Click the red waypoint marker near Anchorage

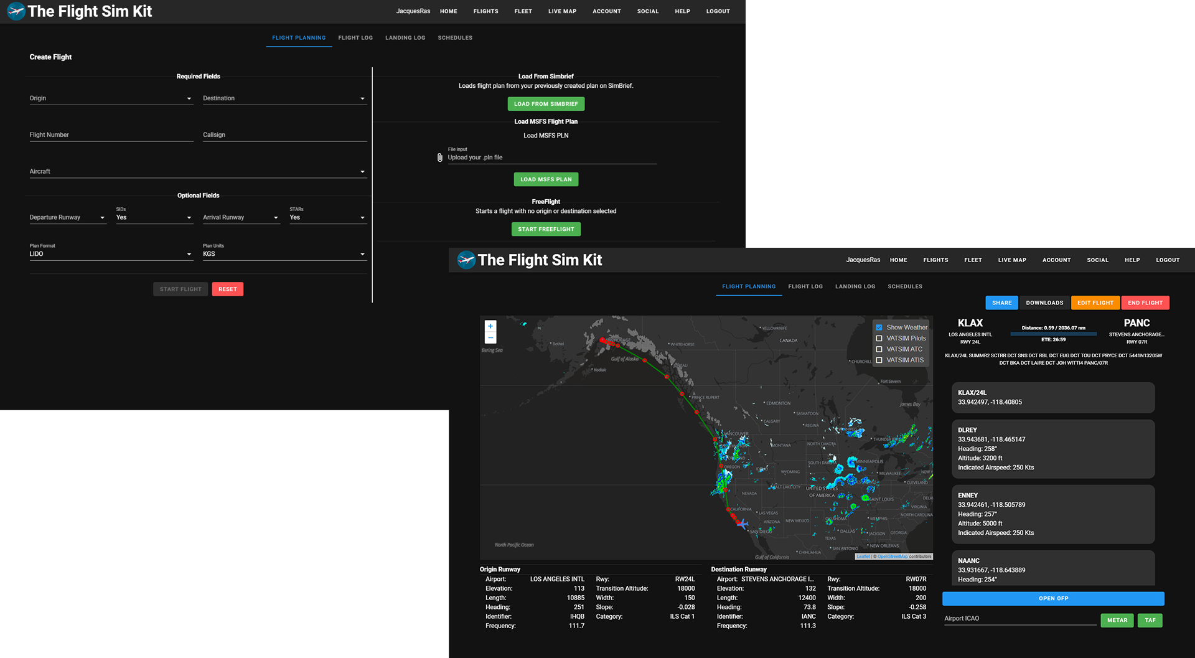(602, 340)
